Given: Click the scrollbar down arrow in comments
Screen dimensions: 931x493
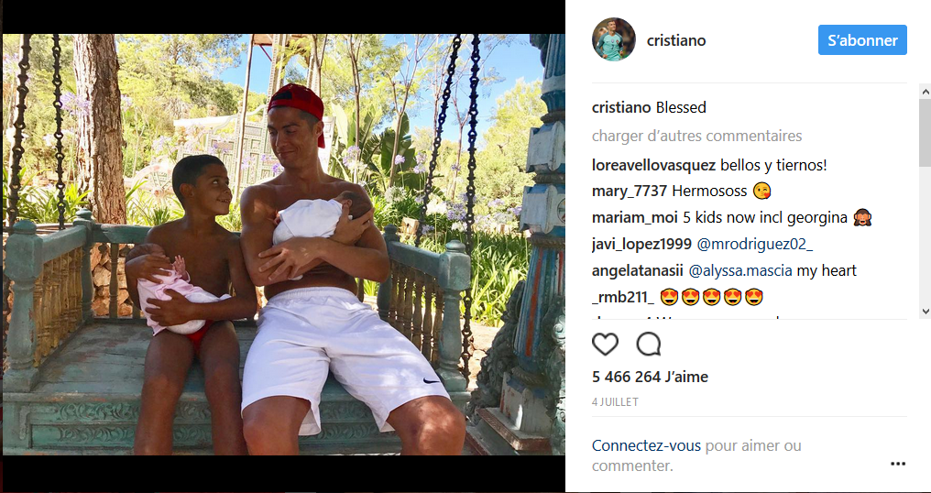Looking at the screenshot, I should [x=926, y=311].
